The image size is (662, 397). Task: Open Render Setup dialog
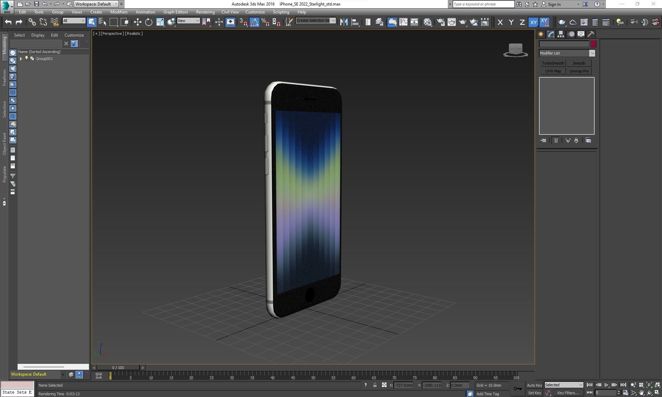click(x=440, y=22)
